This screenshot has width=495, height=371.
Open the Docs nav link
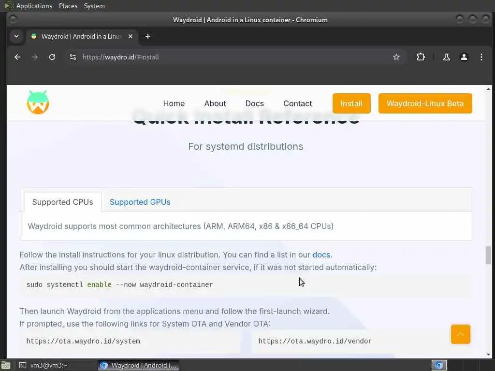click(254, 103)
